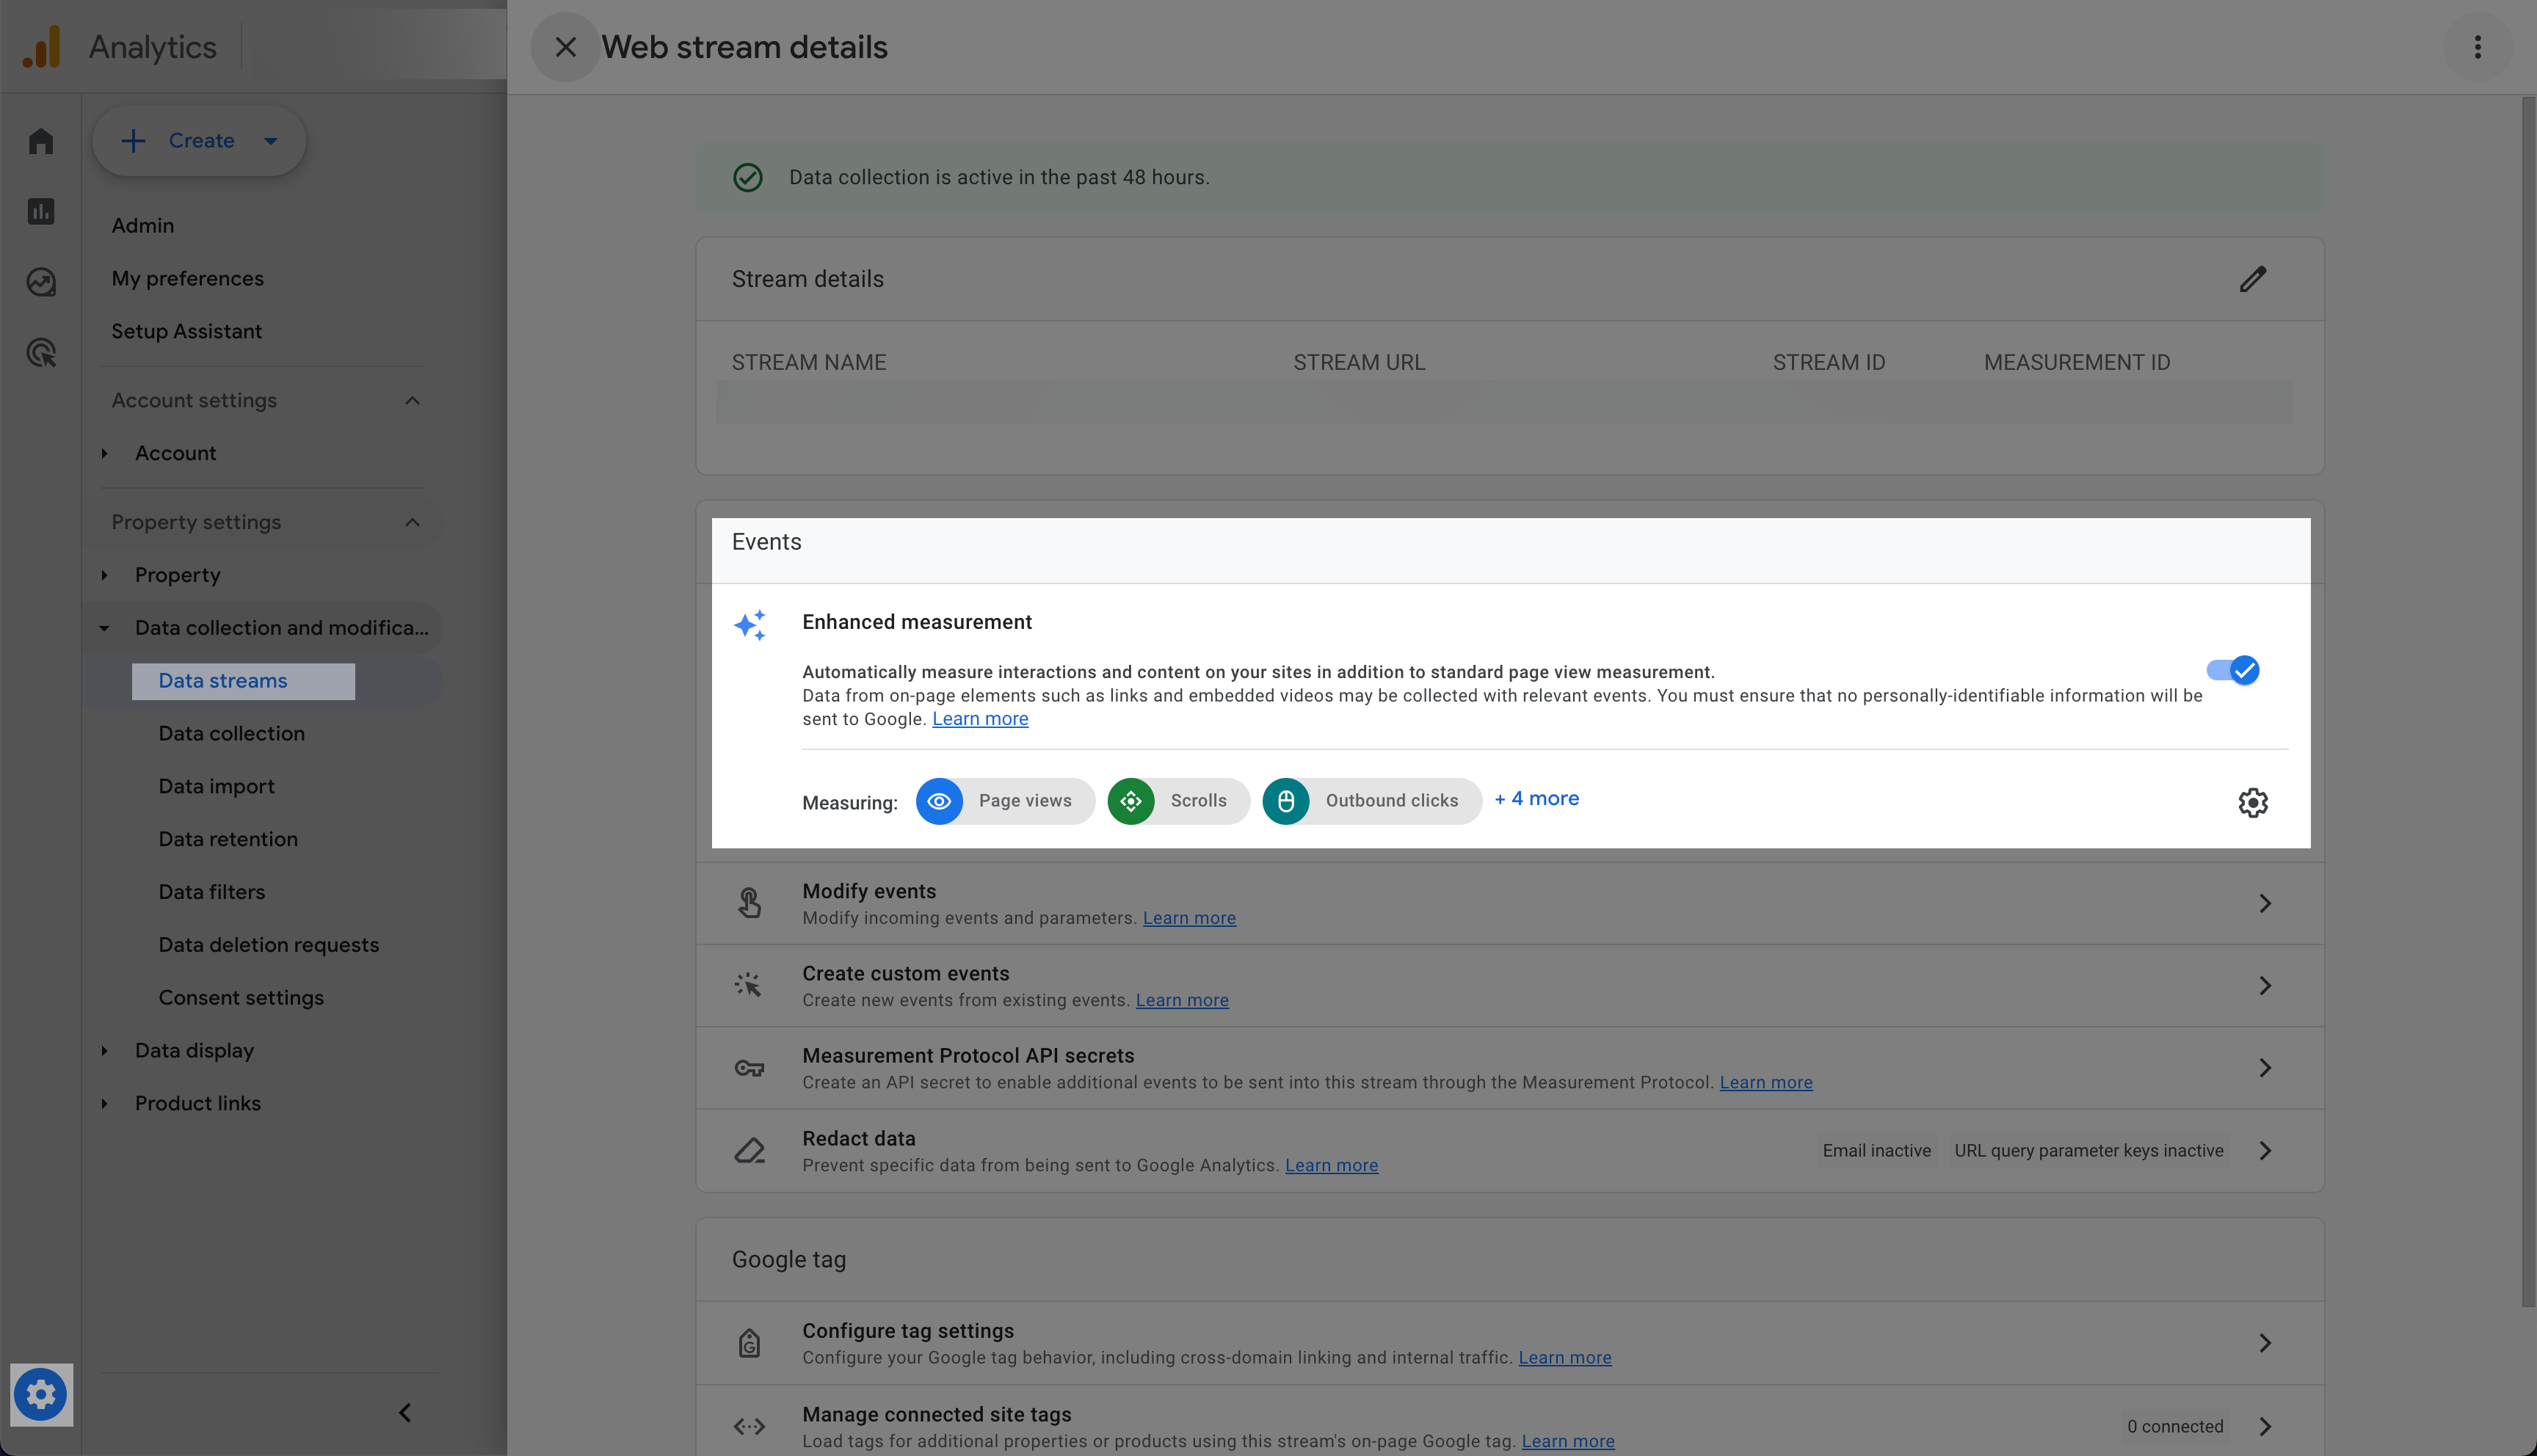Open the three-dot overflow menu
Image resolution: width=2537 pixels, height=1456 pixels.
[2477, 46]
